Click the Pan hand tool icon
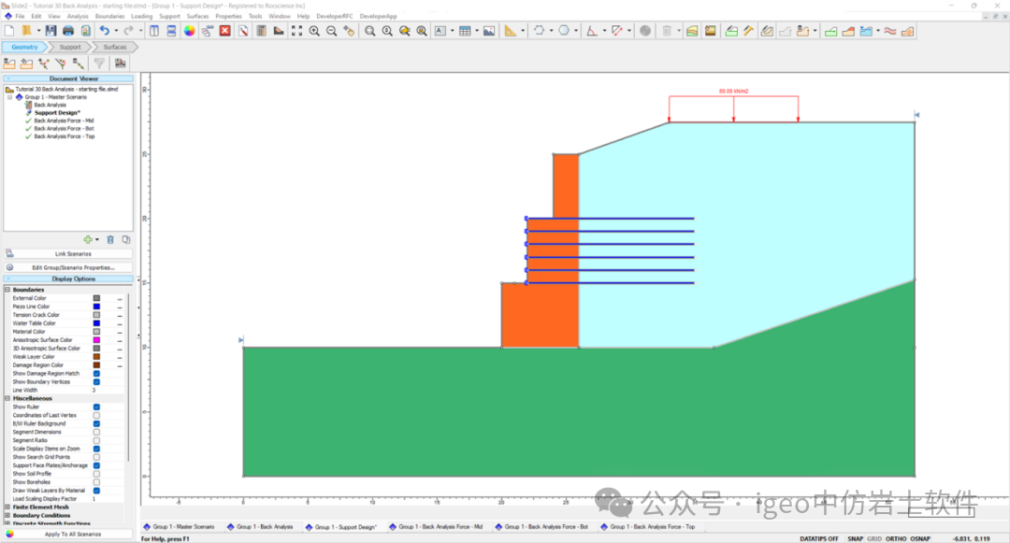The width and height of the screenshot is (1010, 543). point(349,31)
